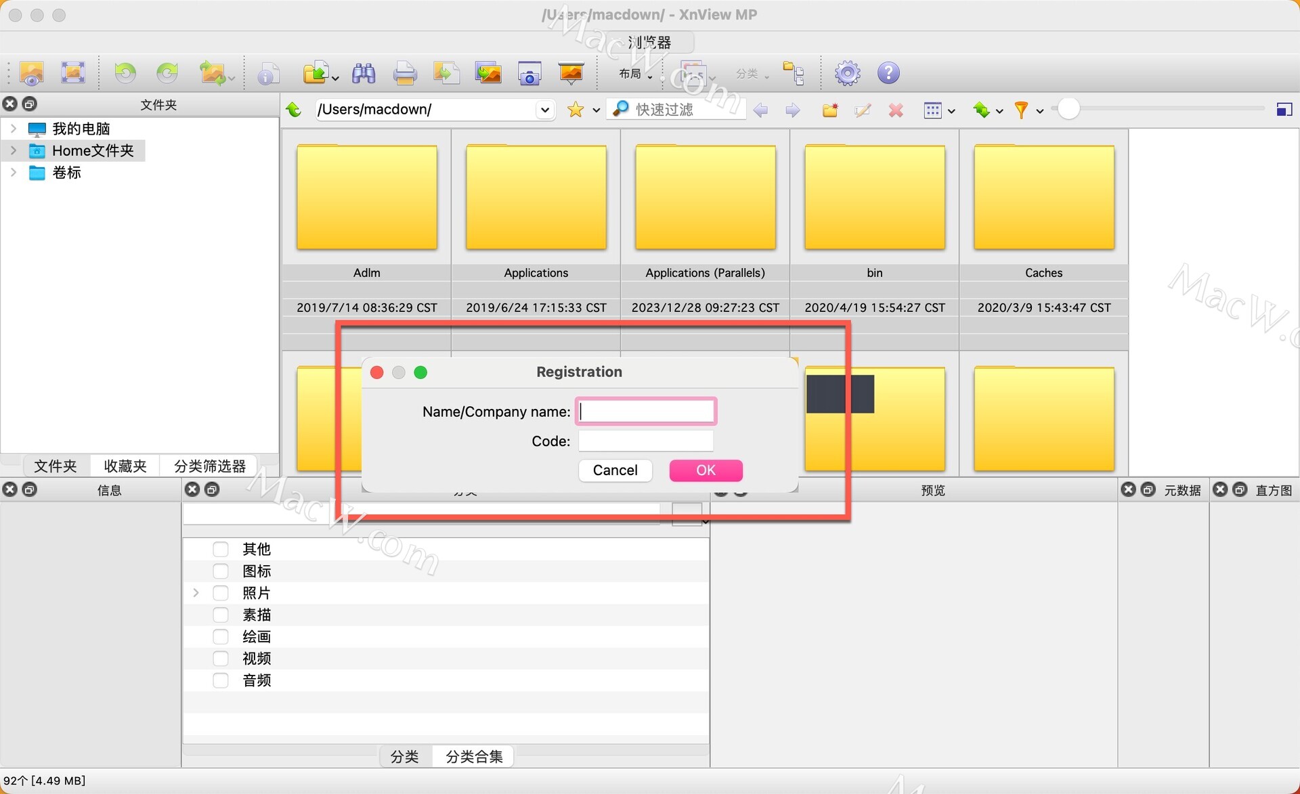1300x794 pixels.
Task: Switch to the 分类合集 tab
Action: (x=475, y=756)
